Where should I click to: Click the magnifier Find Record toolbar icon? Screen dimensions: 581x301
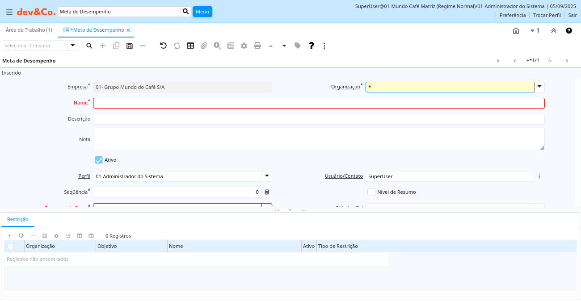(89, 46)
